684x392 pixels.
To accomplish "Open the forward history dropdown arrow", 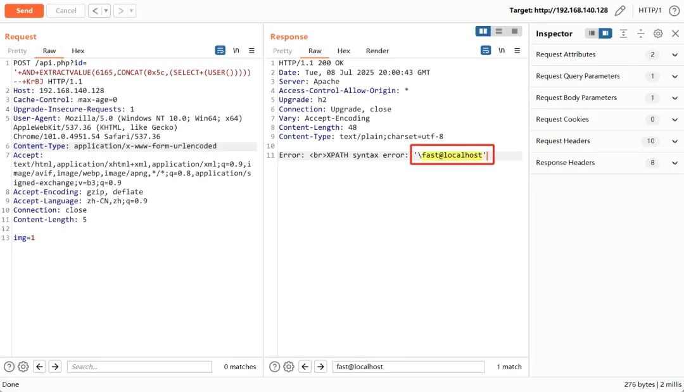I will click(132, 11).
